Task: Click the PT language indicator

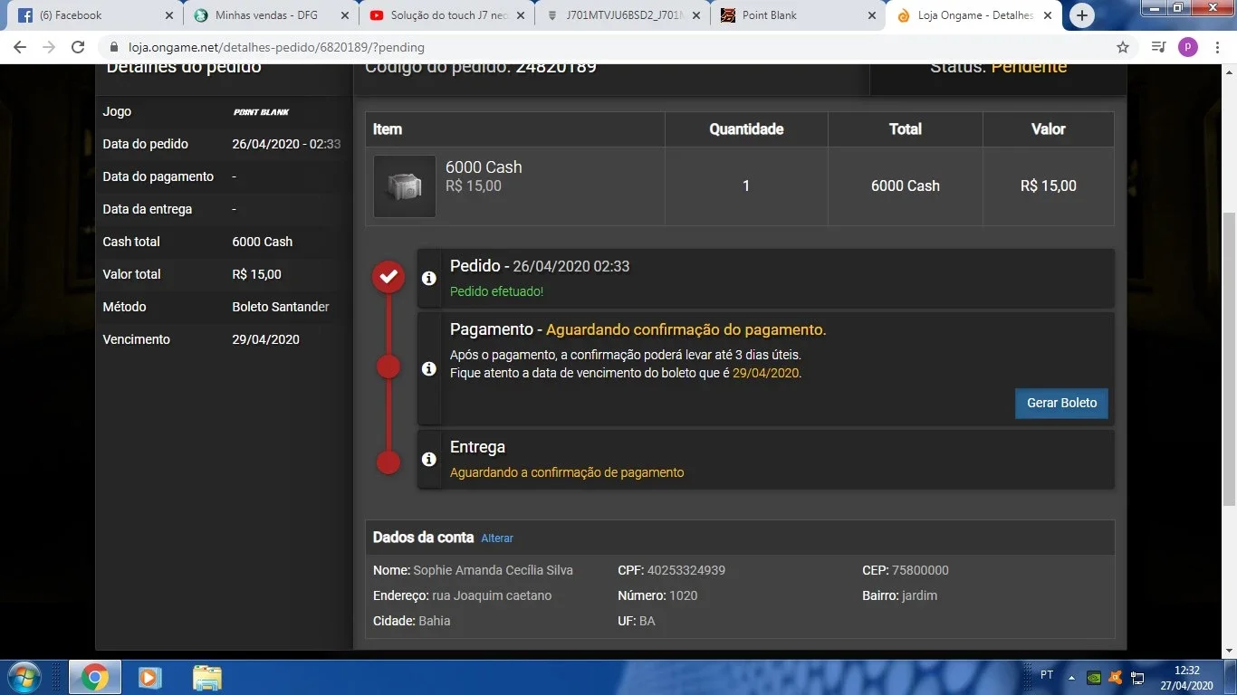Action: tap(1047, 675)
